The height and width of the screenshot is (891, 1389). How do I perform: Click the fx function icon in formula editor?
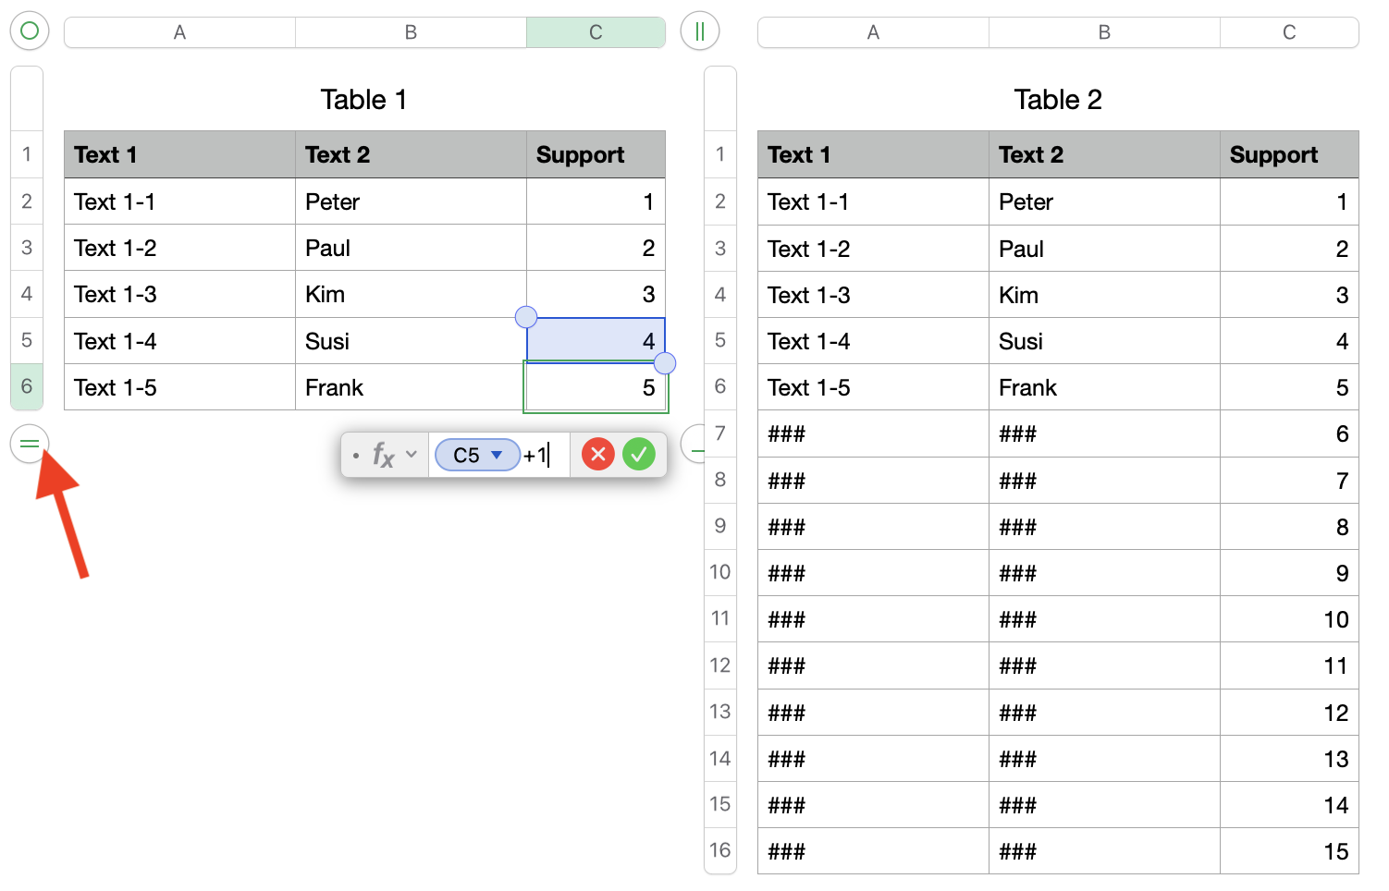point(383,455)
